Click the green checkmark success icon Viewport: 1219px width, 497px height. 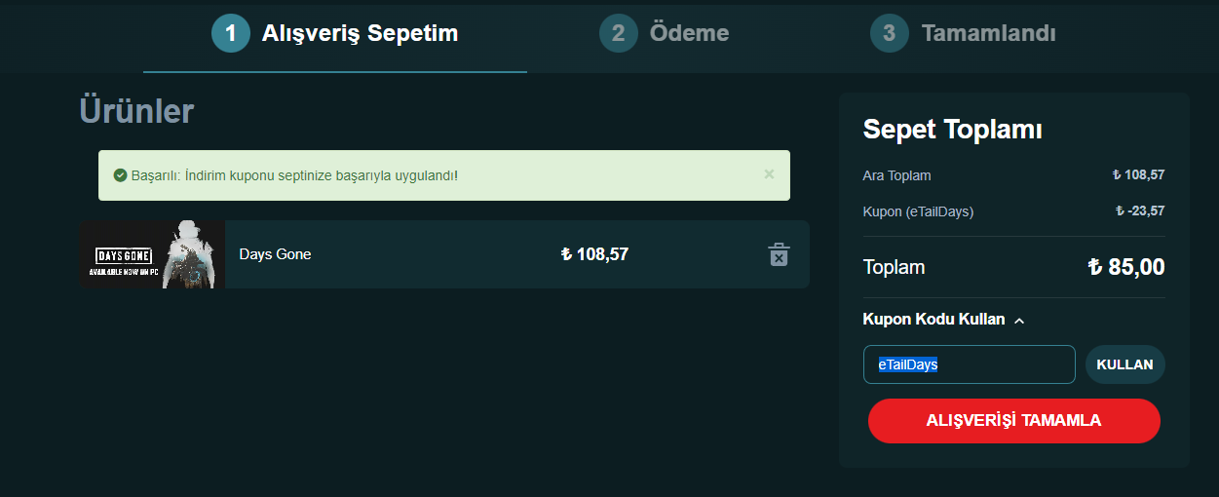coord(120,175)
